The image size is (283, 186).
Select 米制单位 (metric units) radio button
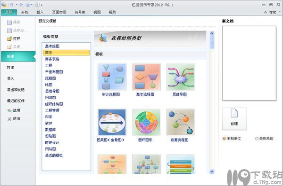pos(224,139)
